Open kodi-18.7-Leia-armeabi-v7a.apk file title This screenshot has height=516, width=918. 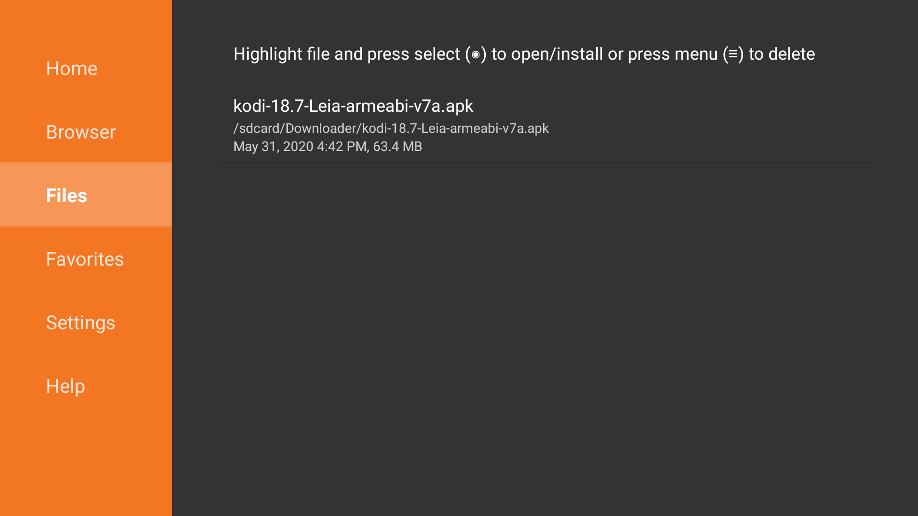click(x=353, y=106)
